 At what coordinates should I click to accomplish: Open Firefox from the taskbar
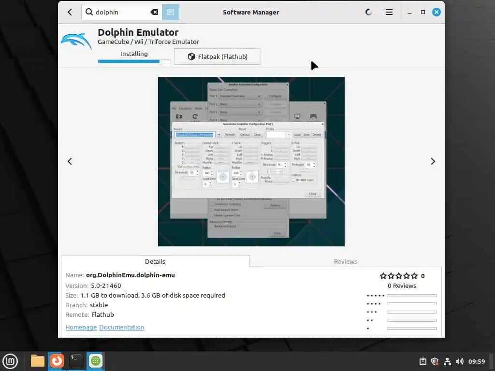point(57,361)
